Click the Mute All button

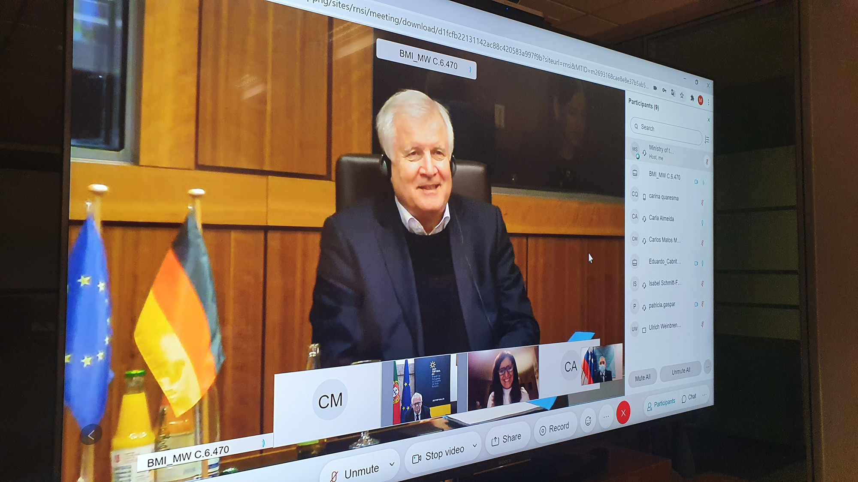643,377
